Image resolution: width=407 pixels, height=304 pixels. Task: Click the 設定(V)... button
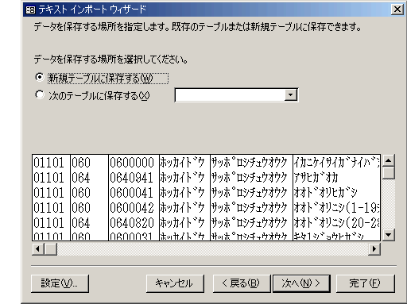60,283
